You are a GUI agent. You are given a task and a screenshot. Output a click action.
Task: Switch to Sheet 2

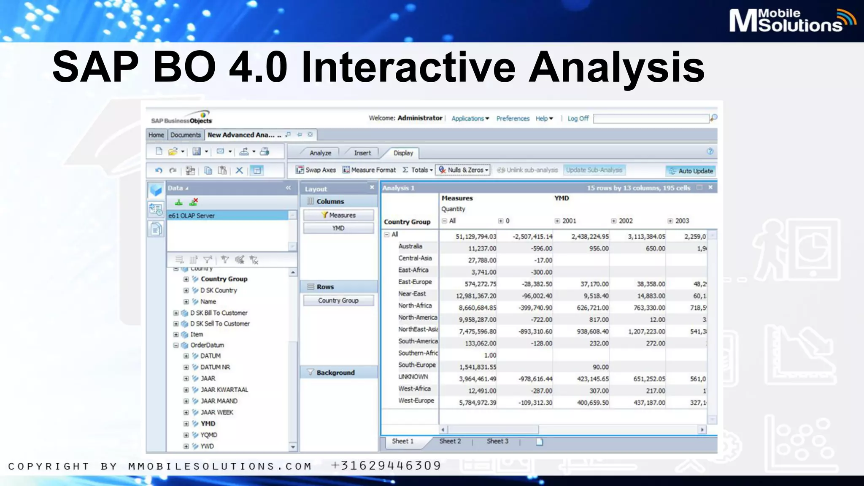[450, 441]
